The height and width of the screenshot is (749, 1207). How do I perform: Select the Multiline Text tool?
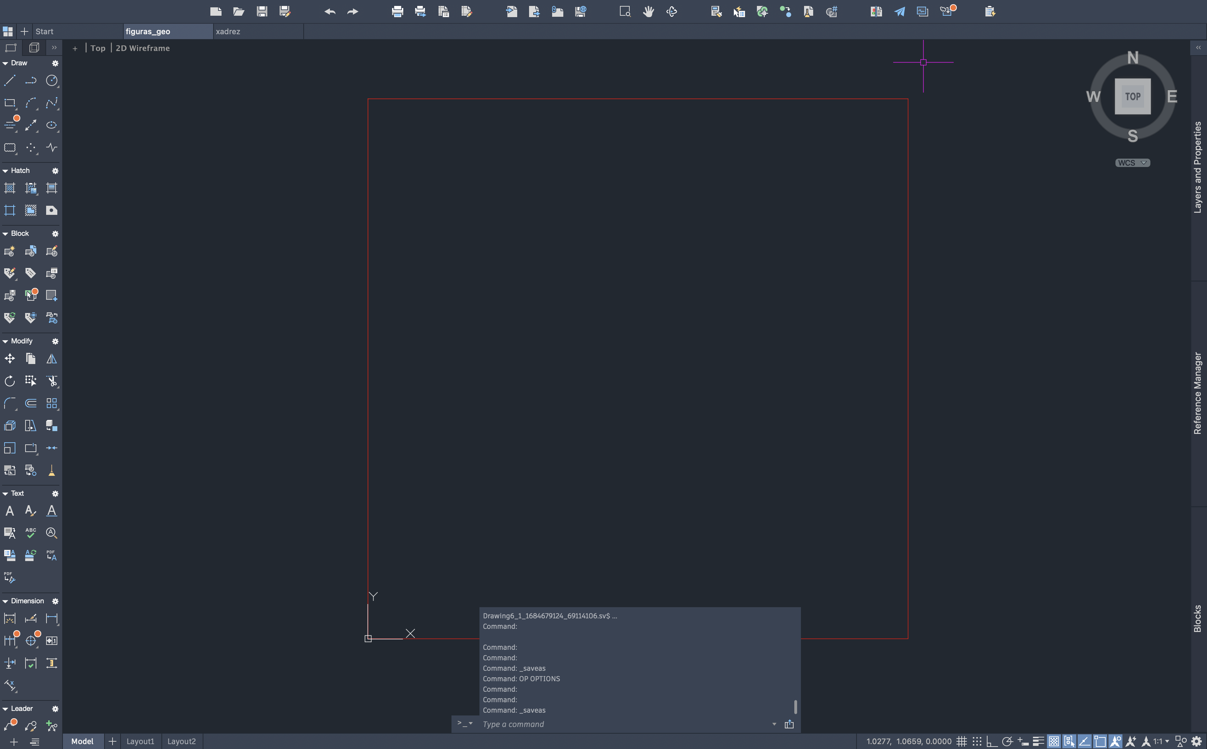coord(9,511)
